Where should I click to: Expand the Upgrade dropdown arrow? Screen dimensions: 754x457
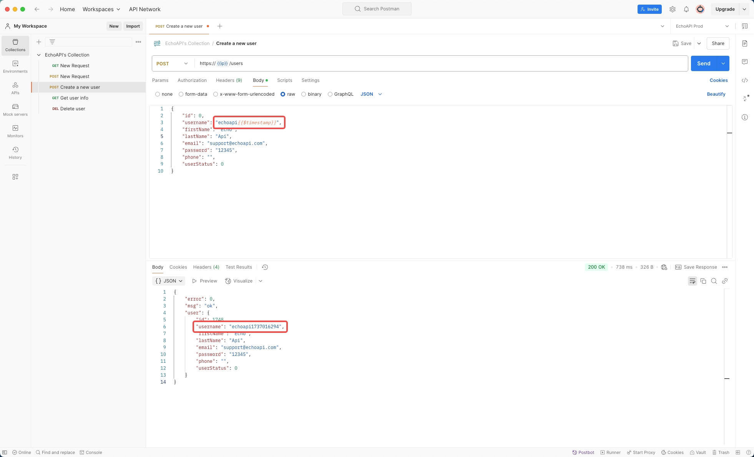744,9
